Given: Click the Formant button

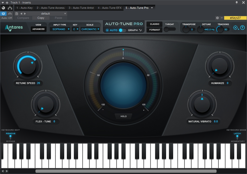Looking at the screenshot, I should (x=154, y=30).
